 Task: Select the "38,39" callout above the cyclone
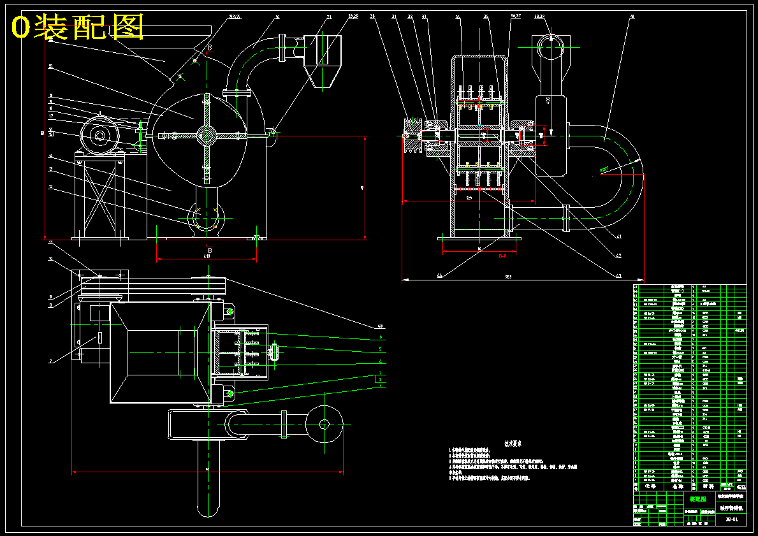[539, 16]
